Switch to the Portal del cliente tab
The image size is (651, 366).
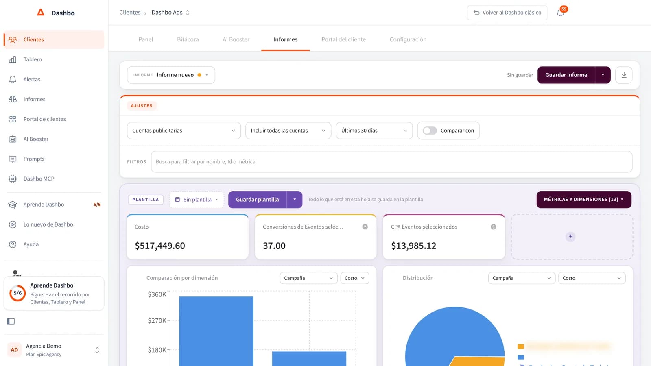point(343,39)
